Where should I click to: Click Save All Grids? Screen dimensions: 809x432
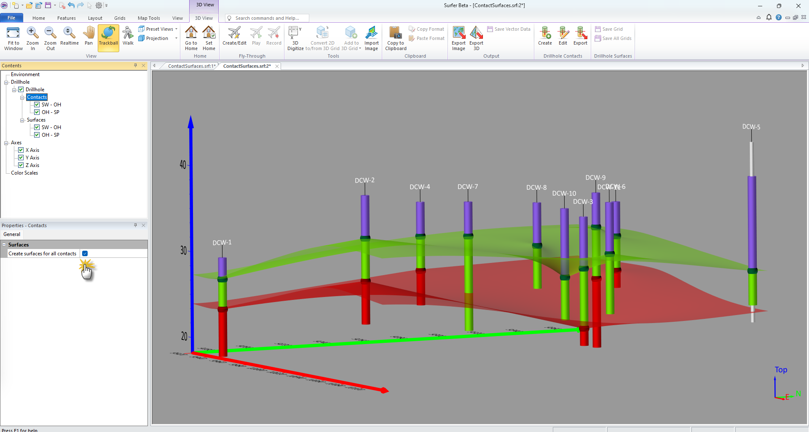tap(613, 38)
